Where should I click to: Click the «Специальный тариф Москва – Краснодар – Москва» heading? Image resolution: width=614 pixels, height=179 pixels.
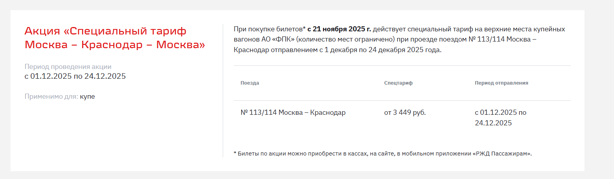pyautogui.click(x=115, y=38)
